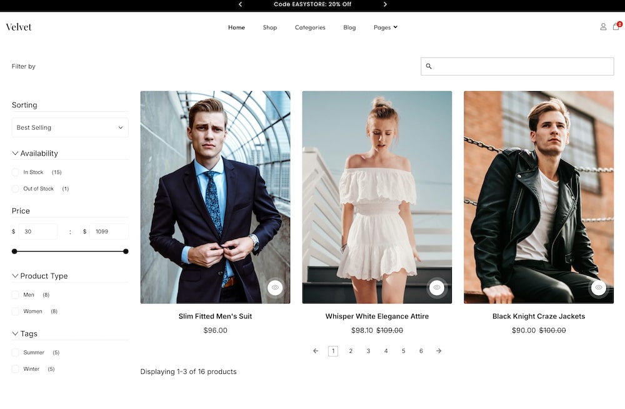
Task: Open the user account icon
Action: 603,27
